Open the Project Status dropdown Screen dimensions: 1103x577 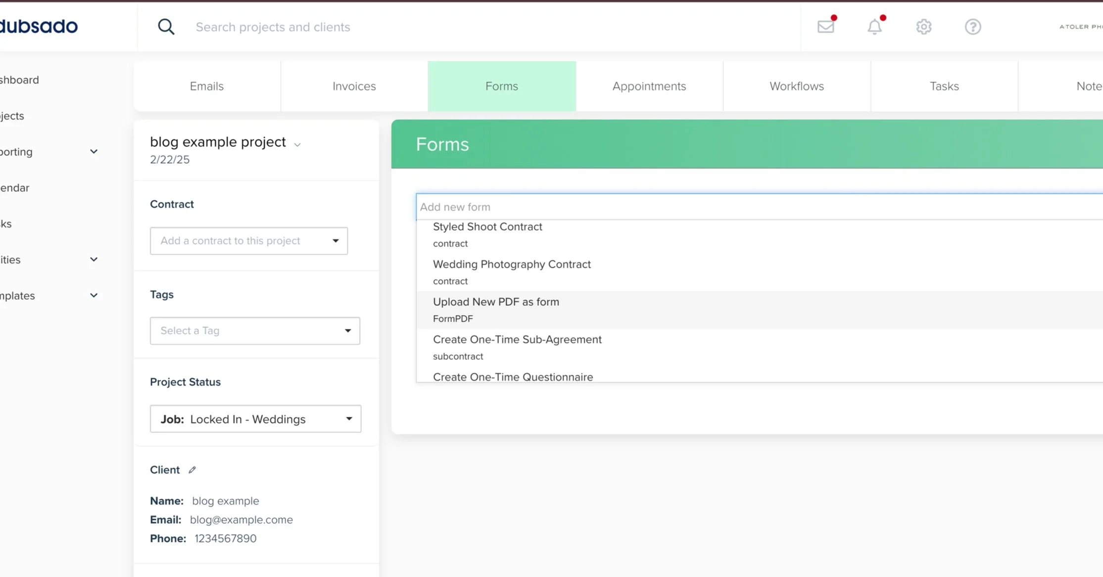coord(255,419)
